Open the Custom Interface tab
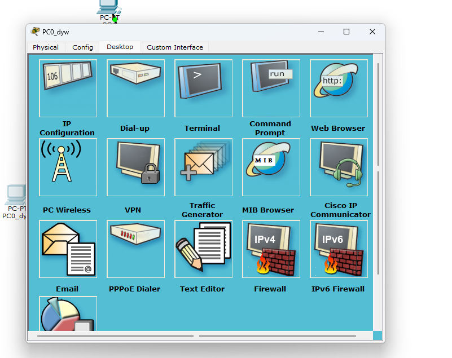Screen dimensions: 452x358 175,47
